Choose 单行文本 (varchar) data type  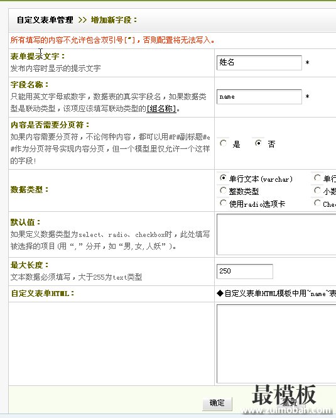click(x=223, y=178)
